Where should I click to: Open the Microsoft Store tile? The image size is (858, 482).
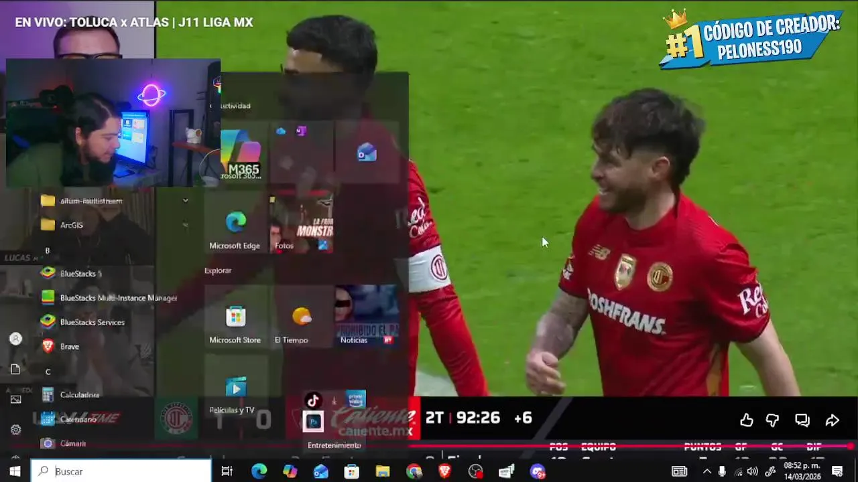[x=235, y=317]
